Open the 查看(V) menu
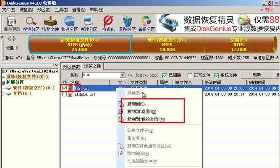 (79, 10)
